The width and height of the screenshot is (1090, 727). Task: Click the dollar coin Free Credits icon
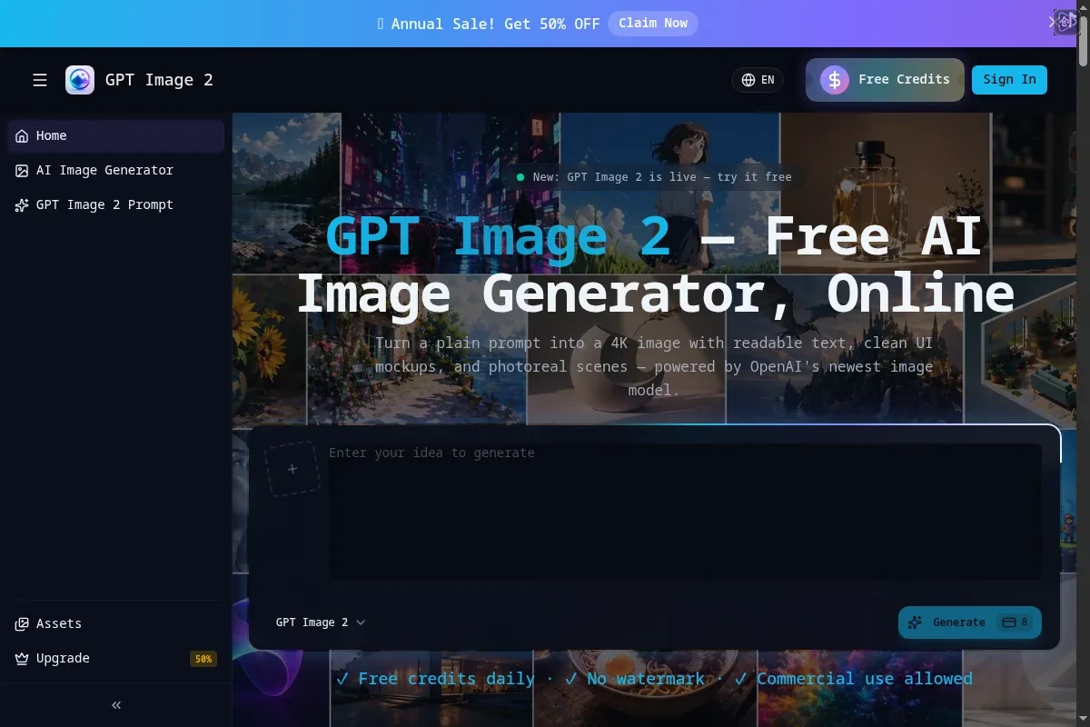tap(835, 80)
